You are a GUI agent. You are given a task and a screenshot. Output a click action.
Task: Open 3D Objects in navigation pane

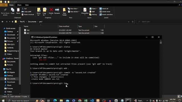pos(11,73)
